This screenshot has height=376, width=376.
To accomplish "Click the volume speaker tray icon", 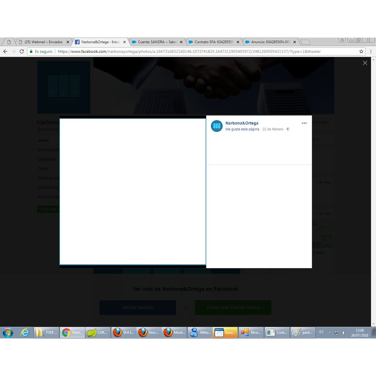I will click(x=344, y=333).
